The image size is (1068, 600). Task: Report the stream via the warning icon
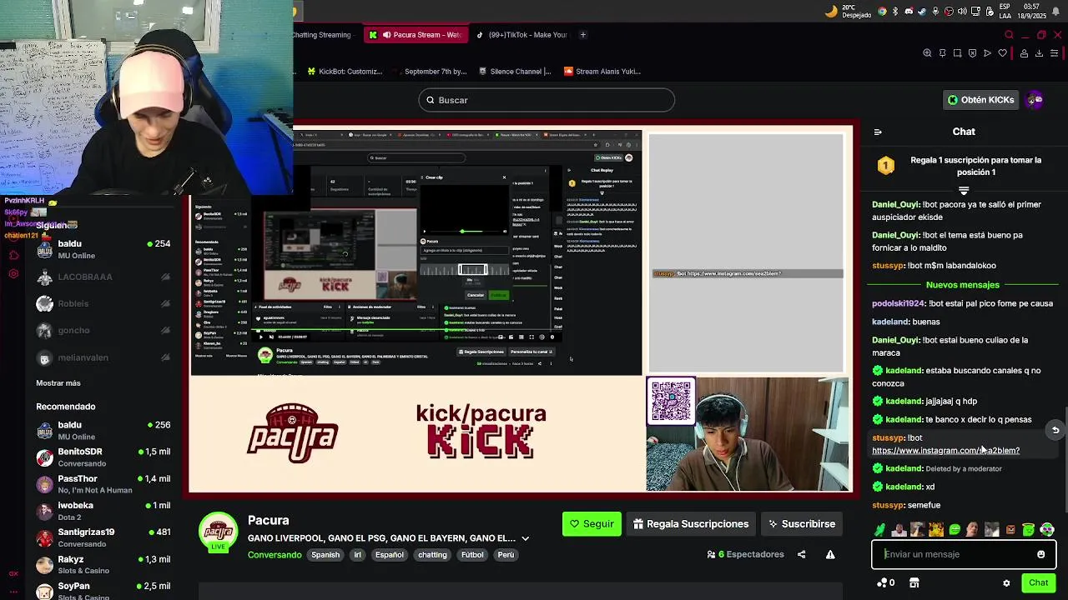tap(830, 554)
